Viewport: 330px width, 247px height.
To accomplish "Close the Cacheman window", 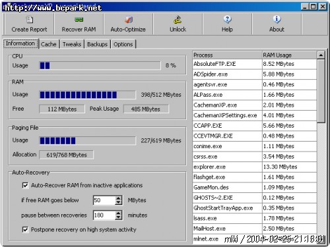I will click(323, 7).
